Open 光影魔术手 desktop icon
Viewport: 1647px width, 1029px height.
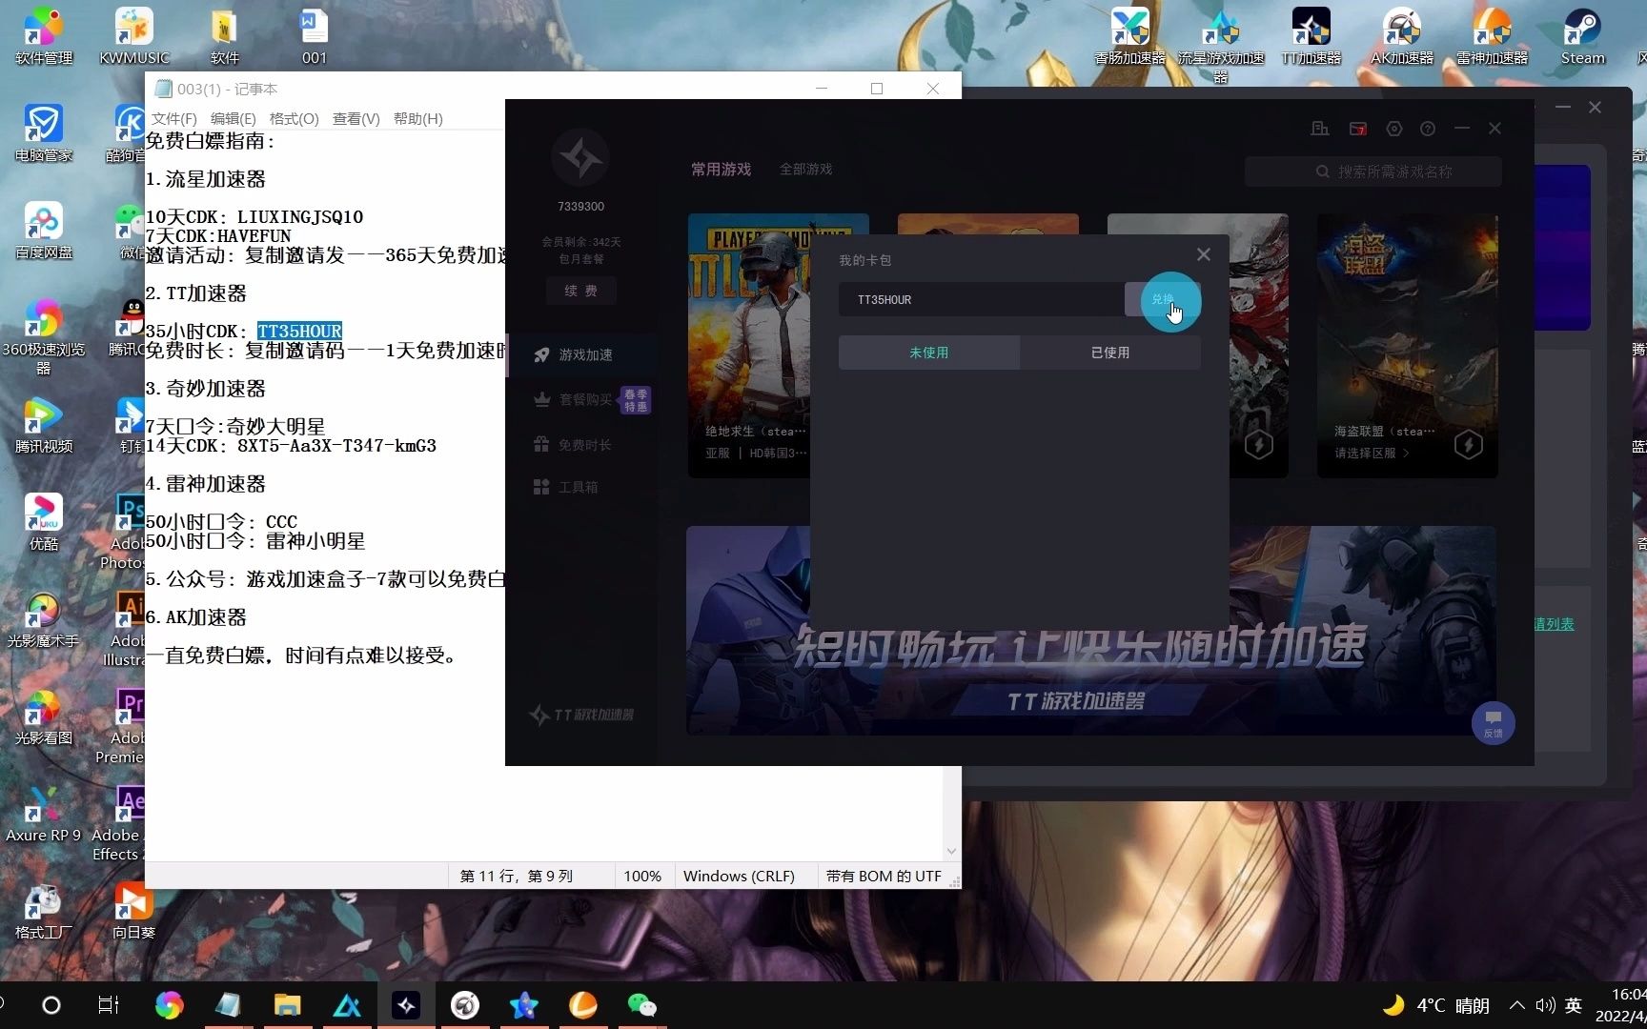[44, 619]
